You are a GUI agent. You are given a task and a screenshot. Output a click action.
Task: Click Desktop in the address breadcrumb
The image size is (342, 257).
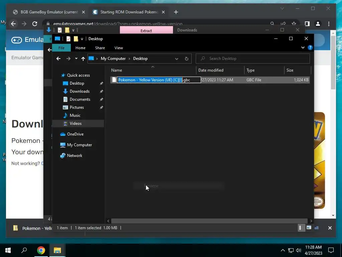[141, 59]
